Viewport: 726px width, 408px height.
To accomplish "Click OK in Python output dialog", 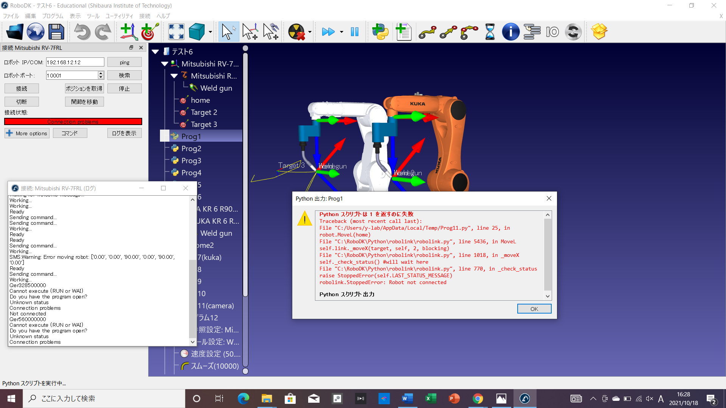I will [x=534, y=309].
